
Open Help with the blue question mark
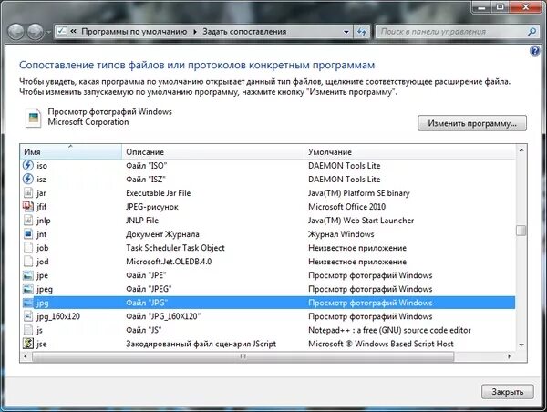[x=534, y=51]
